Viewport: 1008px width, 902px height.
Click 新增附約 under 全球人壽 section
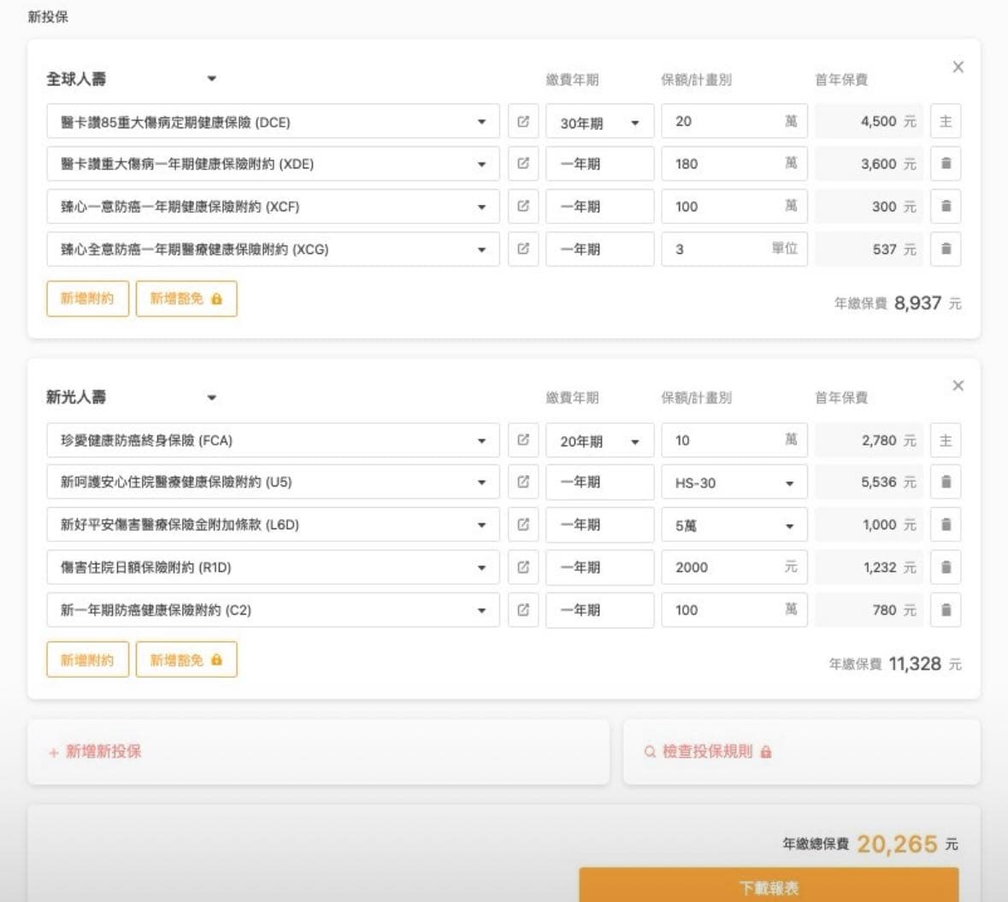[x=87, y=298]
